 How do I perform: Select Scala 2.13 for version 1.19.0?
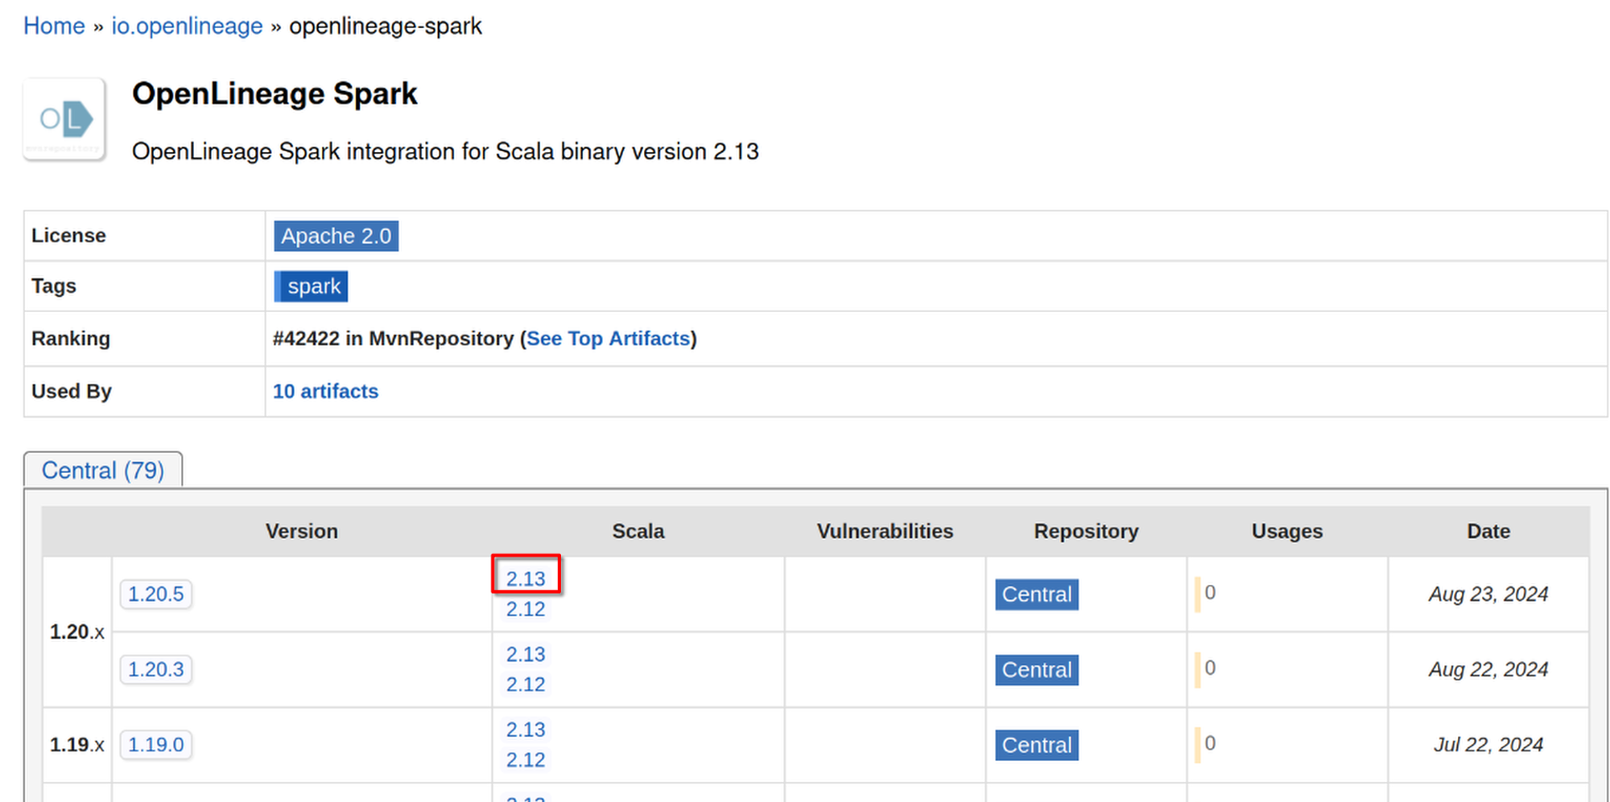[526, 730]
